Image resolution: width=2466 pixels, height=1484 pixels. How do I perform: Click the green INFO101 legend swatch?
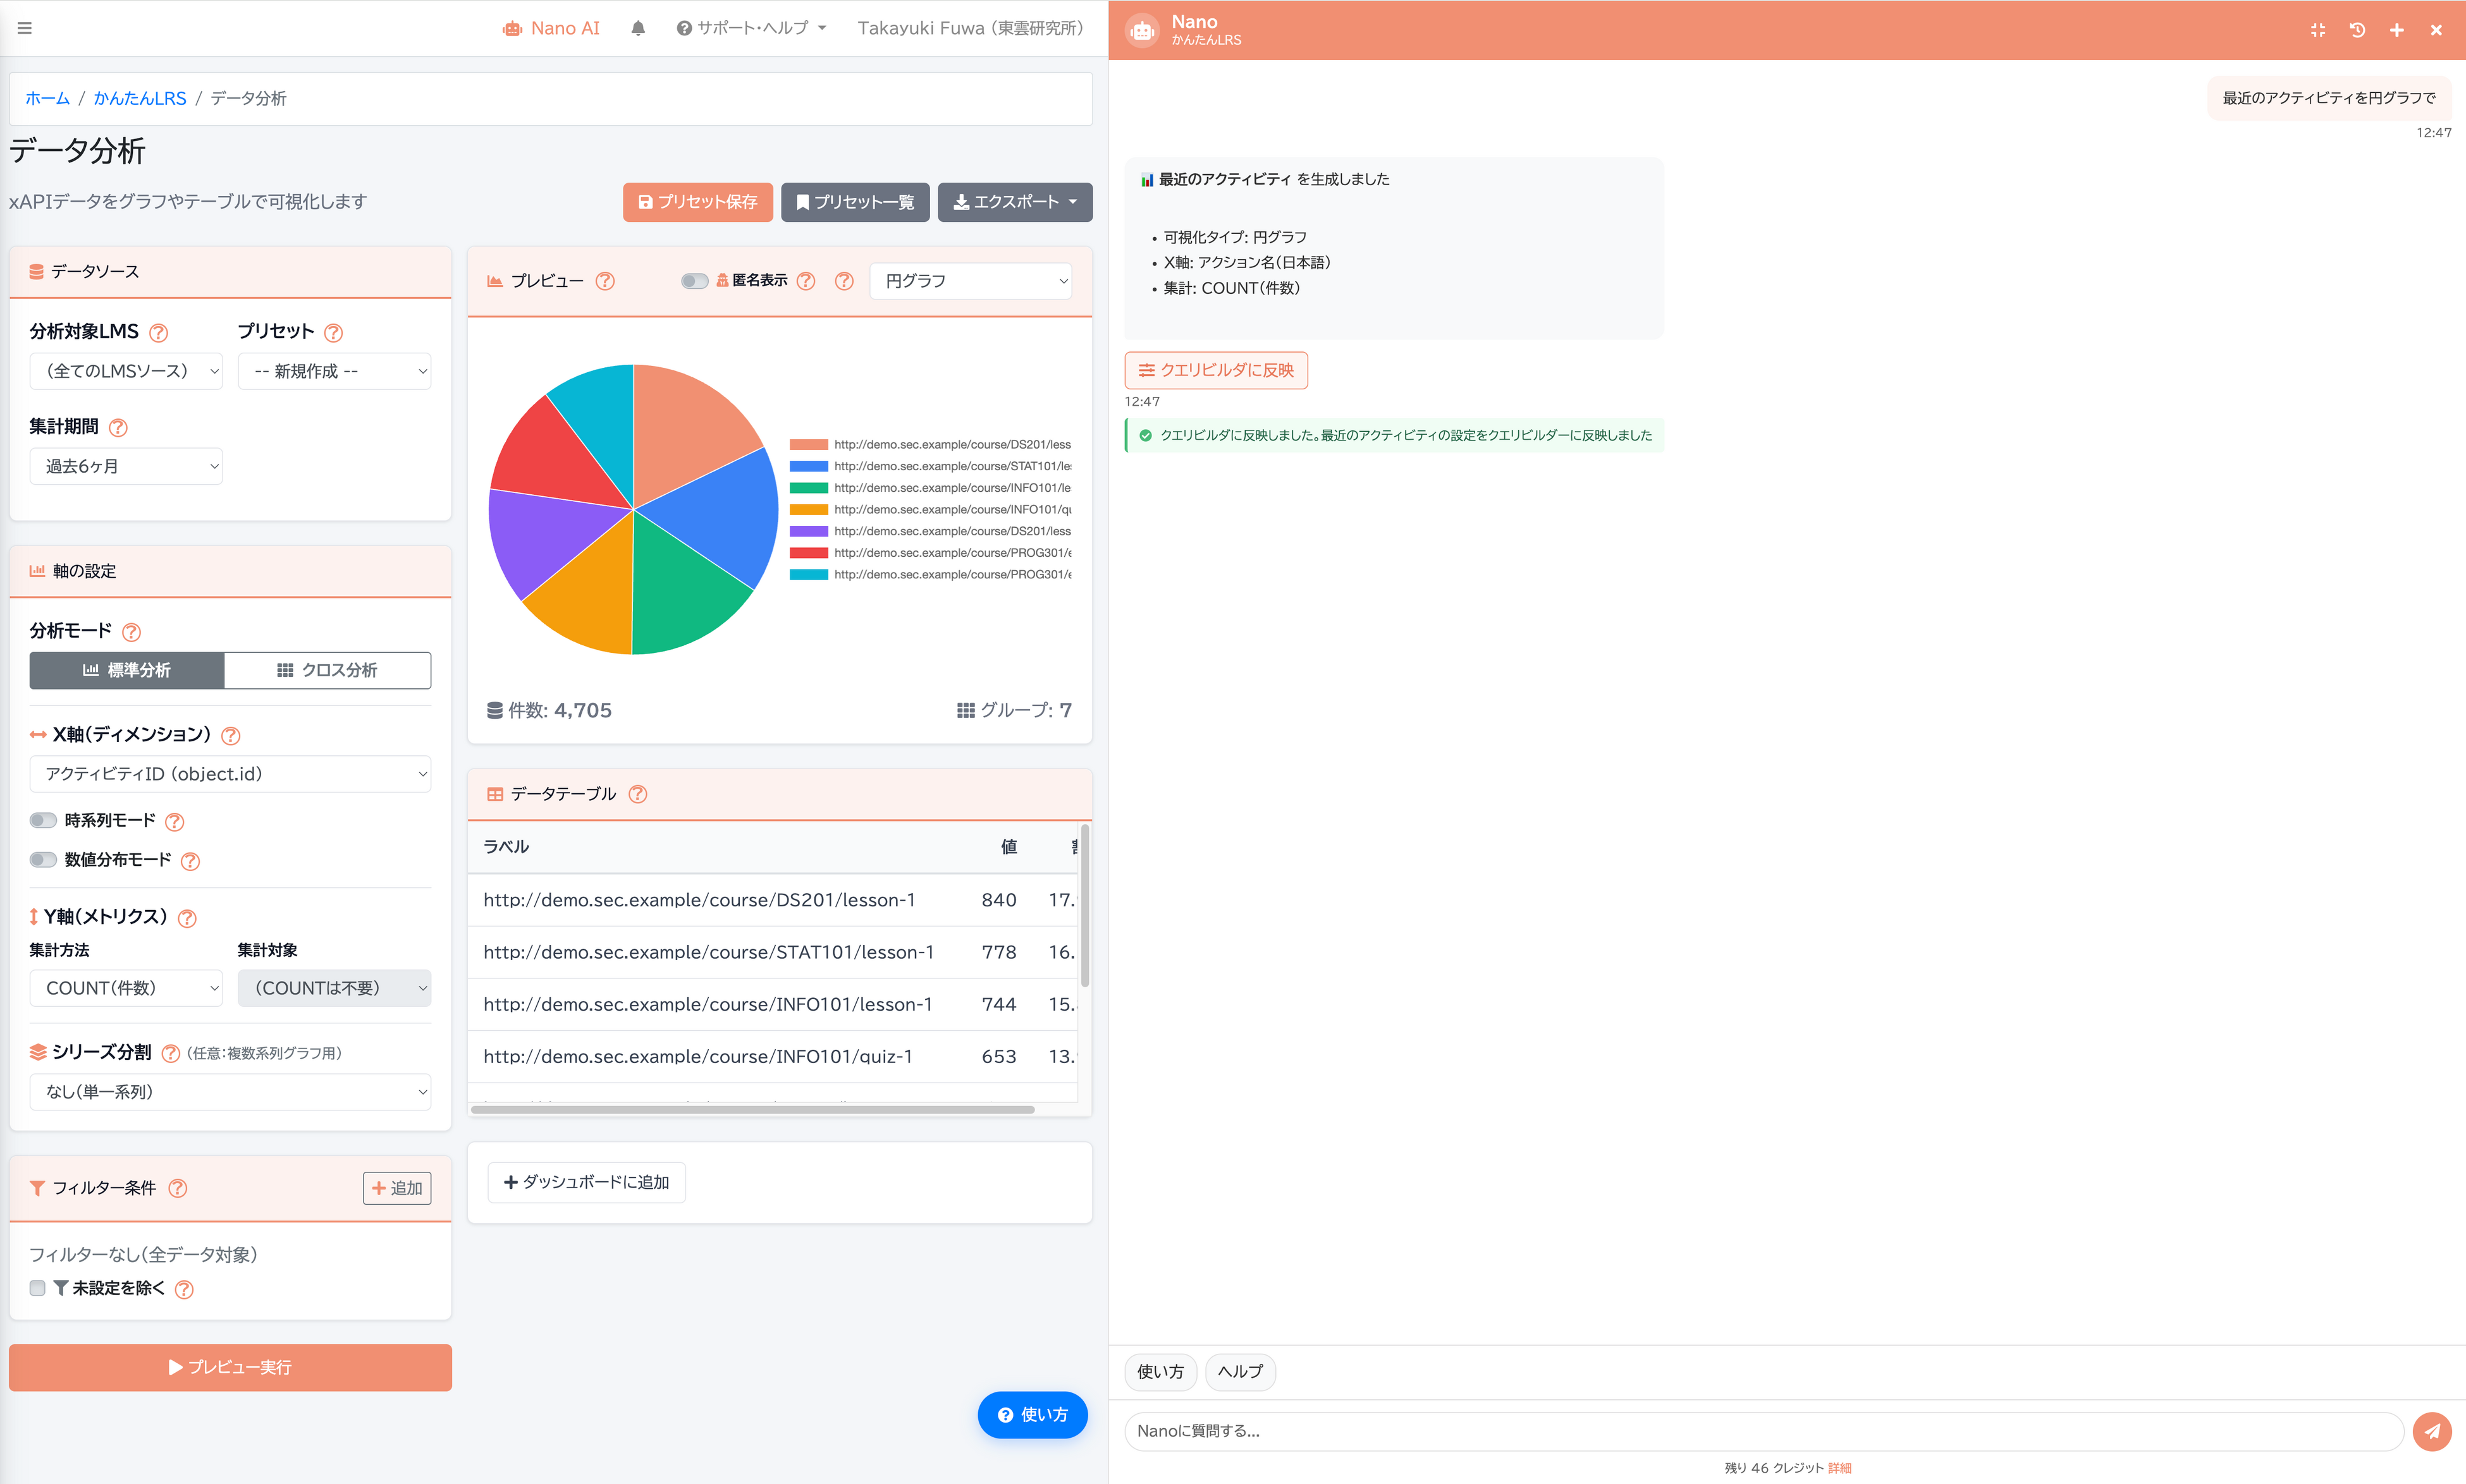808,488
